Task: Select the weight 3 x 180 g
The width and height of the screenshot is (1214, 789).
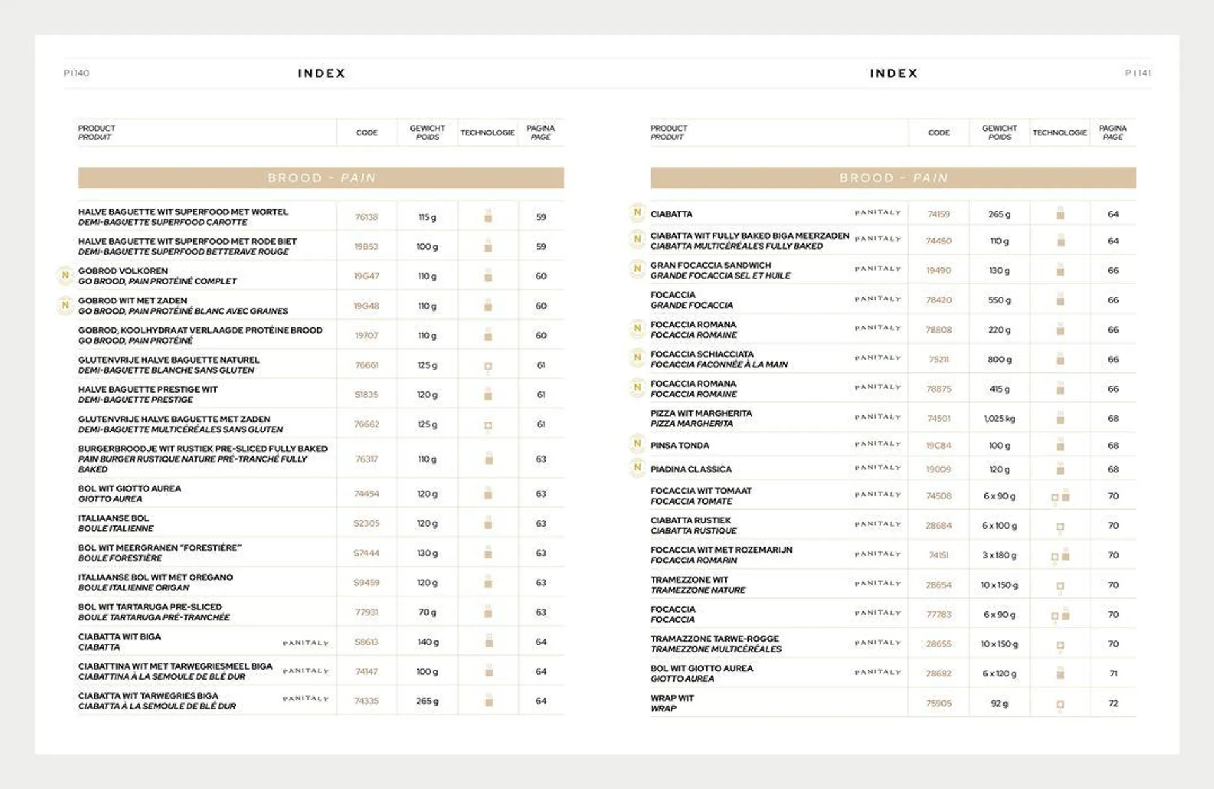Action: tap(1000, 556)
